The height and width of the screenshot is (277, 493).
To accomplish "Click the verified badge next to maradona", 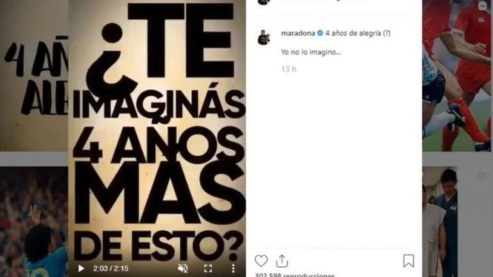I will (320, 33).
